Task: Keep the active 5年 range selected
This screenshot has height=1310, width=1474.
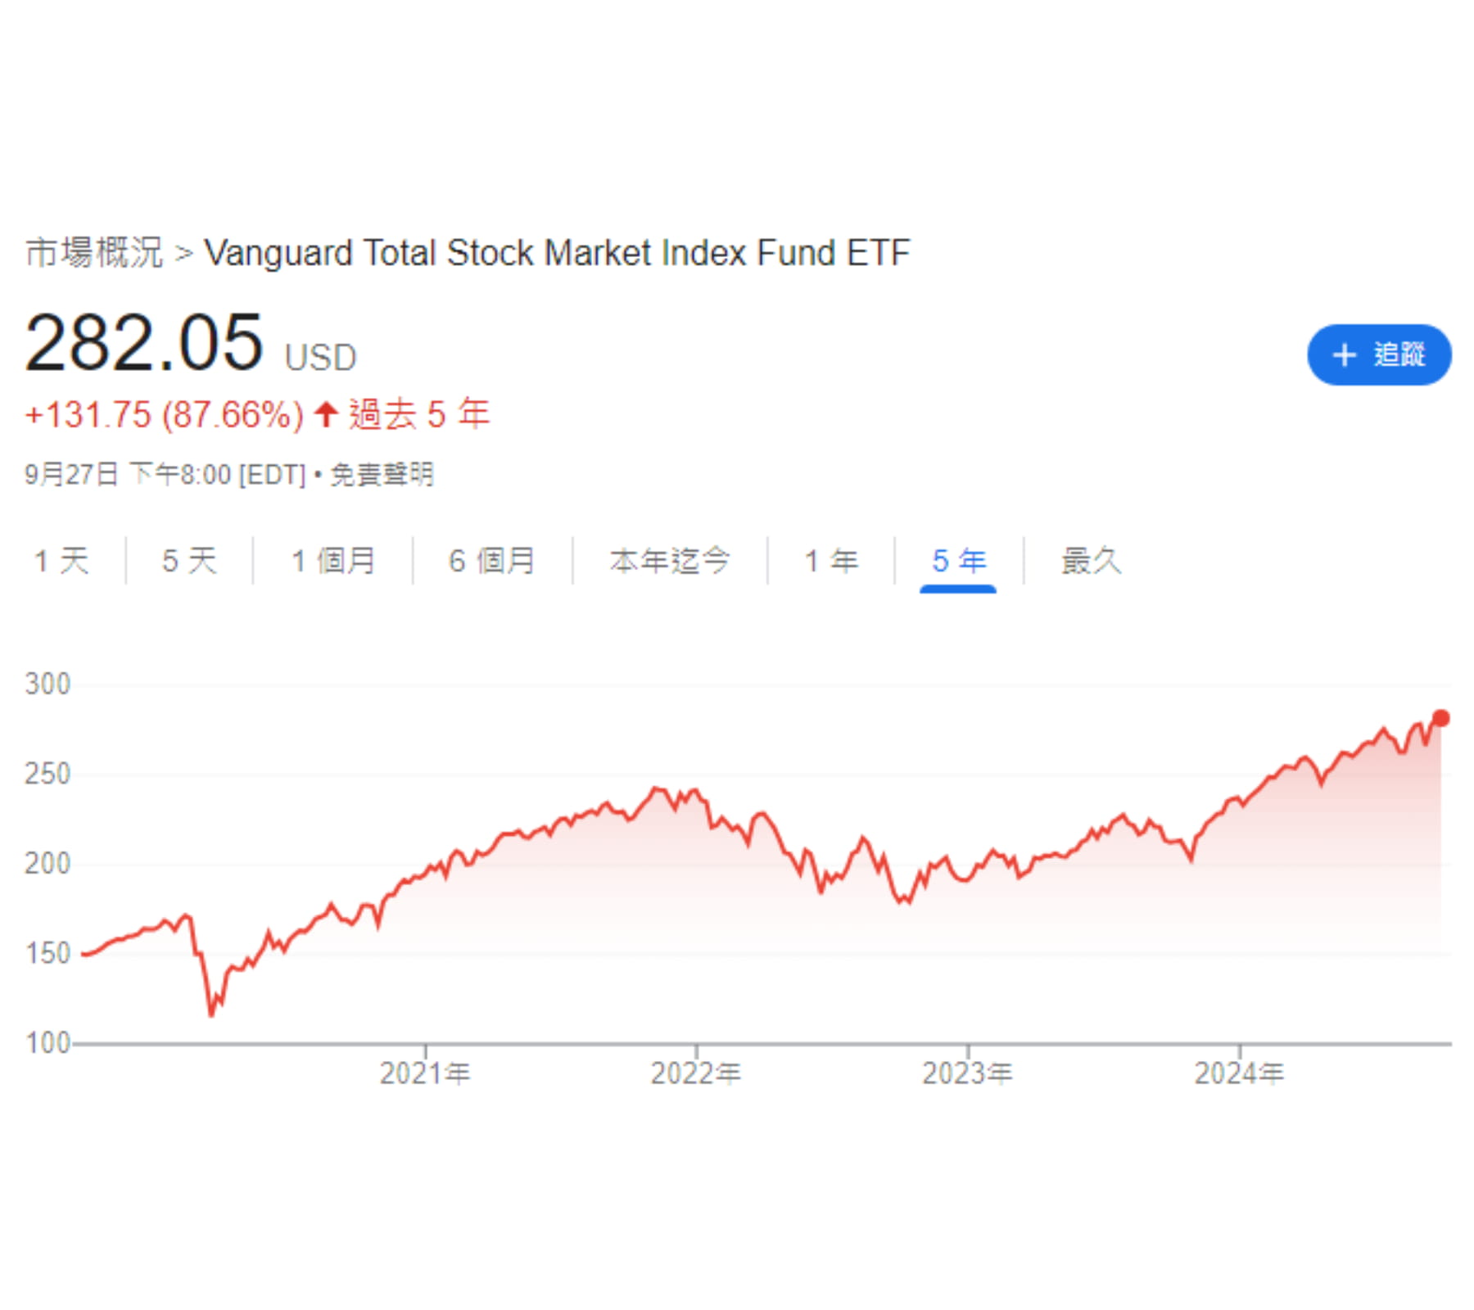Action: (x=958, y=561)
